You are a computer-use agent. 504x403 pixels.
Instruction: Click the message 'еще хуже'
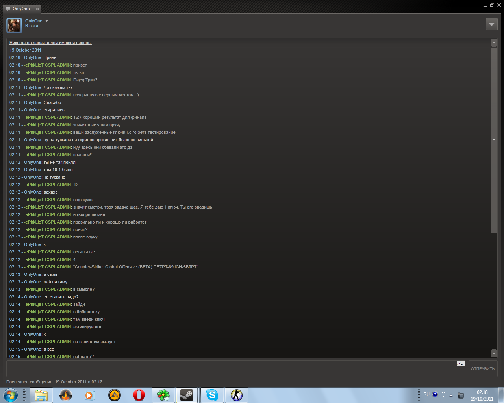tap(83, 200)
